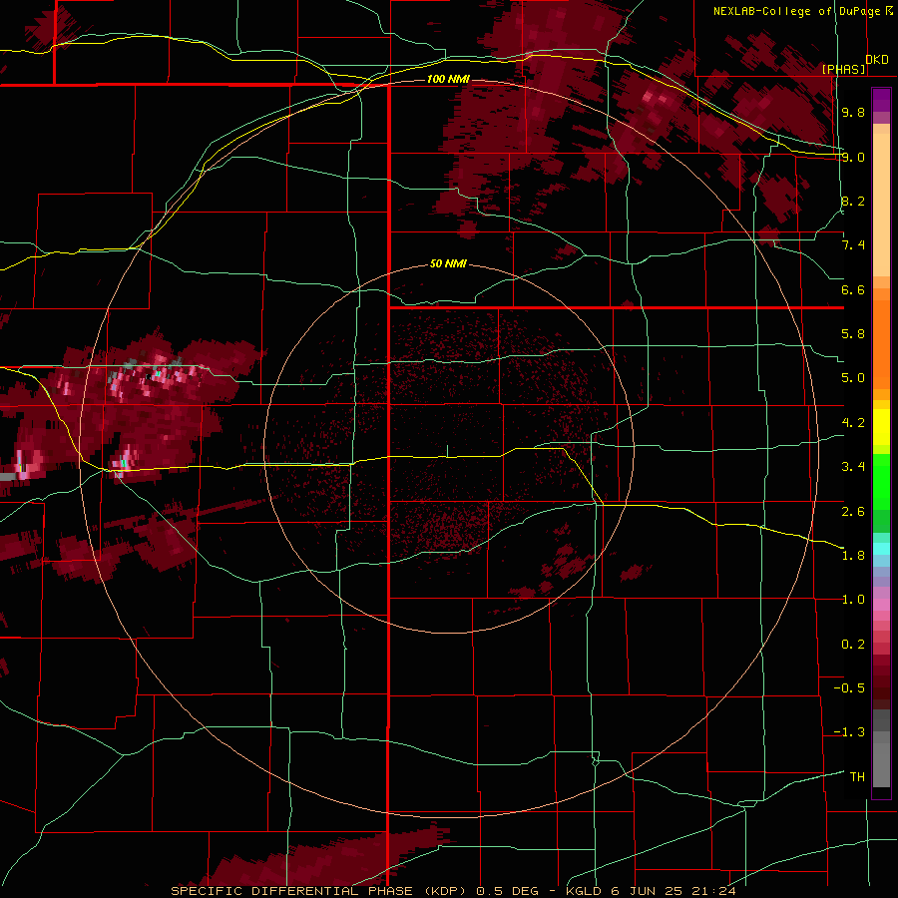Click the 0.2 value on the color scale
898x898 pixels.
coord(853,645)
